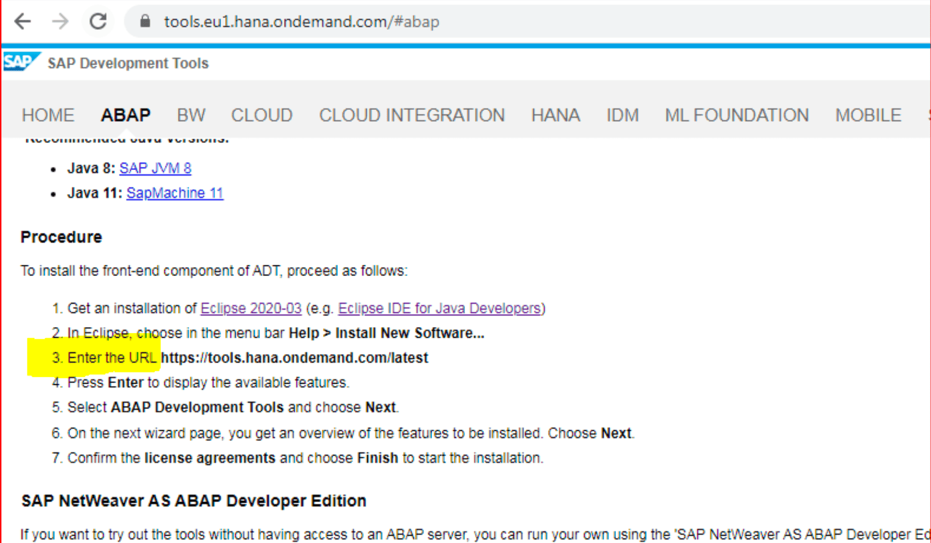Open the IDM section
This screenshot has width=931, height=543.
click(x=622, y=115)
